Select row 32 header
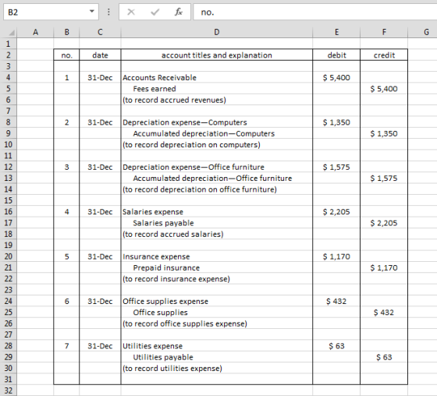Image resolution: width=437 pixels, height=396 pixels. [8, 391]
